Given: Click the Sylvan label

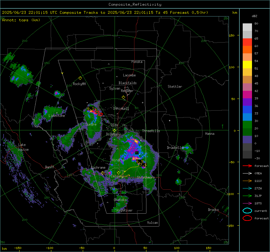Looking at the screenshot, I should coord(115,88).
